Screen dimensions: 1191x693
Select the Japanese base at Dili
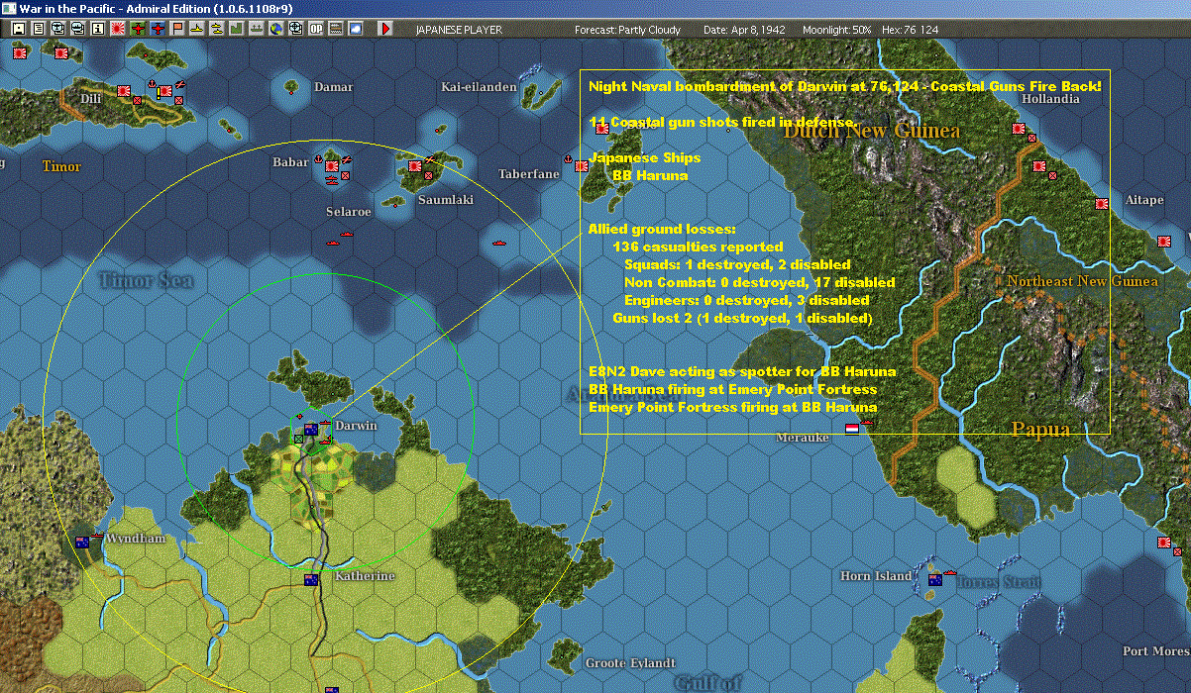pyautogui.click(x=125, y=91)
